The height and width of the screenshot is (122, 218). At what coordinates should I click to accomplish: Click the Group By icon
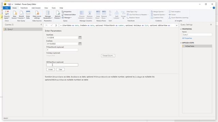click(x=123, y=13)
